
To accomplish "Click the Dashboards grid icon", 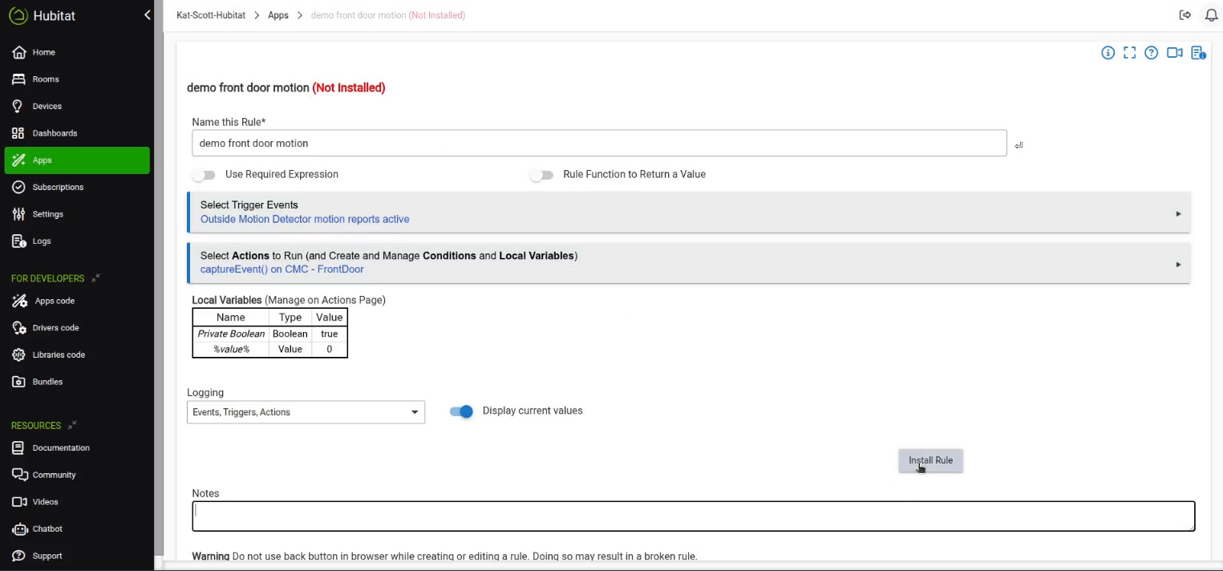I will 18,133.
